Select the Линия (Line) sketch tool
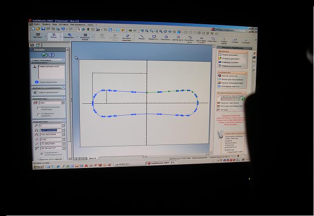 point(141,36)
